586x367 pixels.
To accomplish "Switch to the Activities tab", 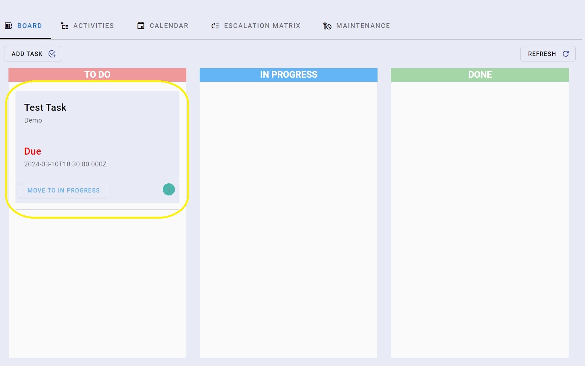I will [94, 26].
